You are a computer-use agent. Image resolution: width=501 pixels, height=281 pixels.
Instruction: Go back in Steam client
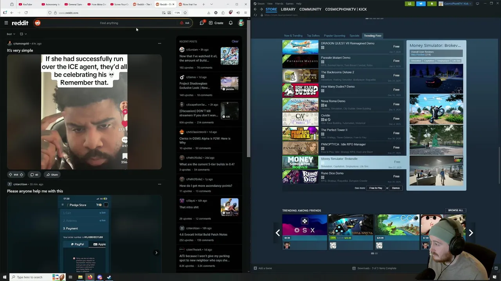(x=255, y=9)
